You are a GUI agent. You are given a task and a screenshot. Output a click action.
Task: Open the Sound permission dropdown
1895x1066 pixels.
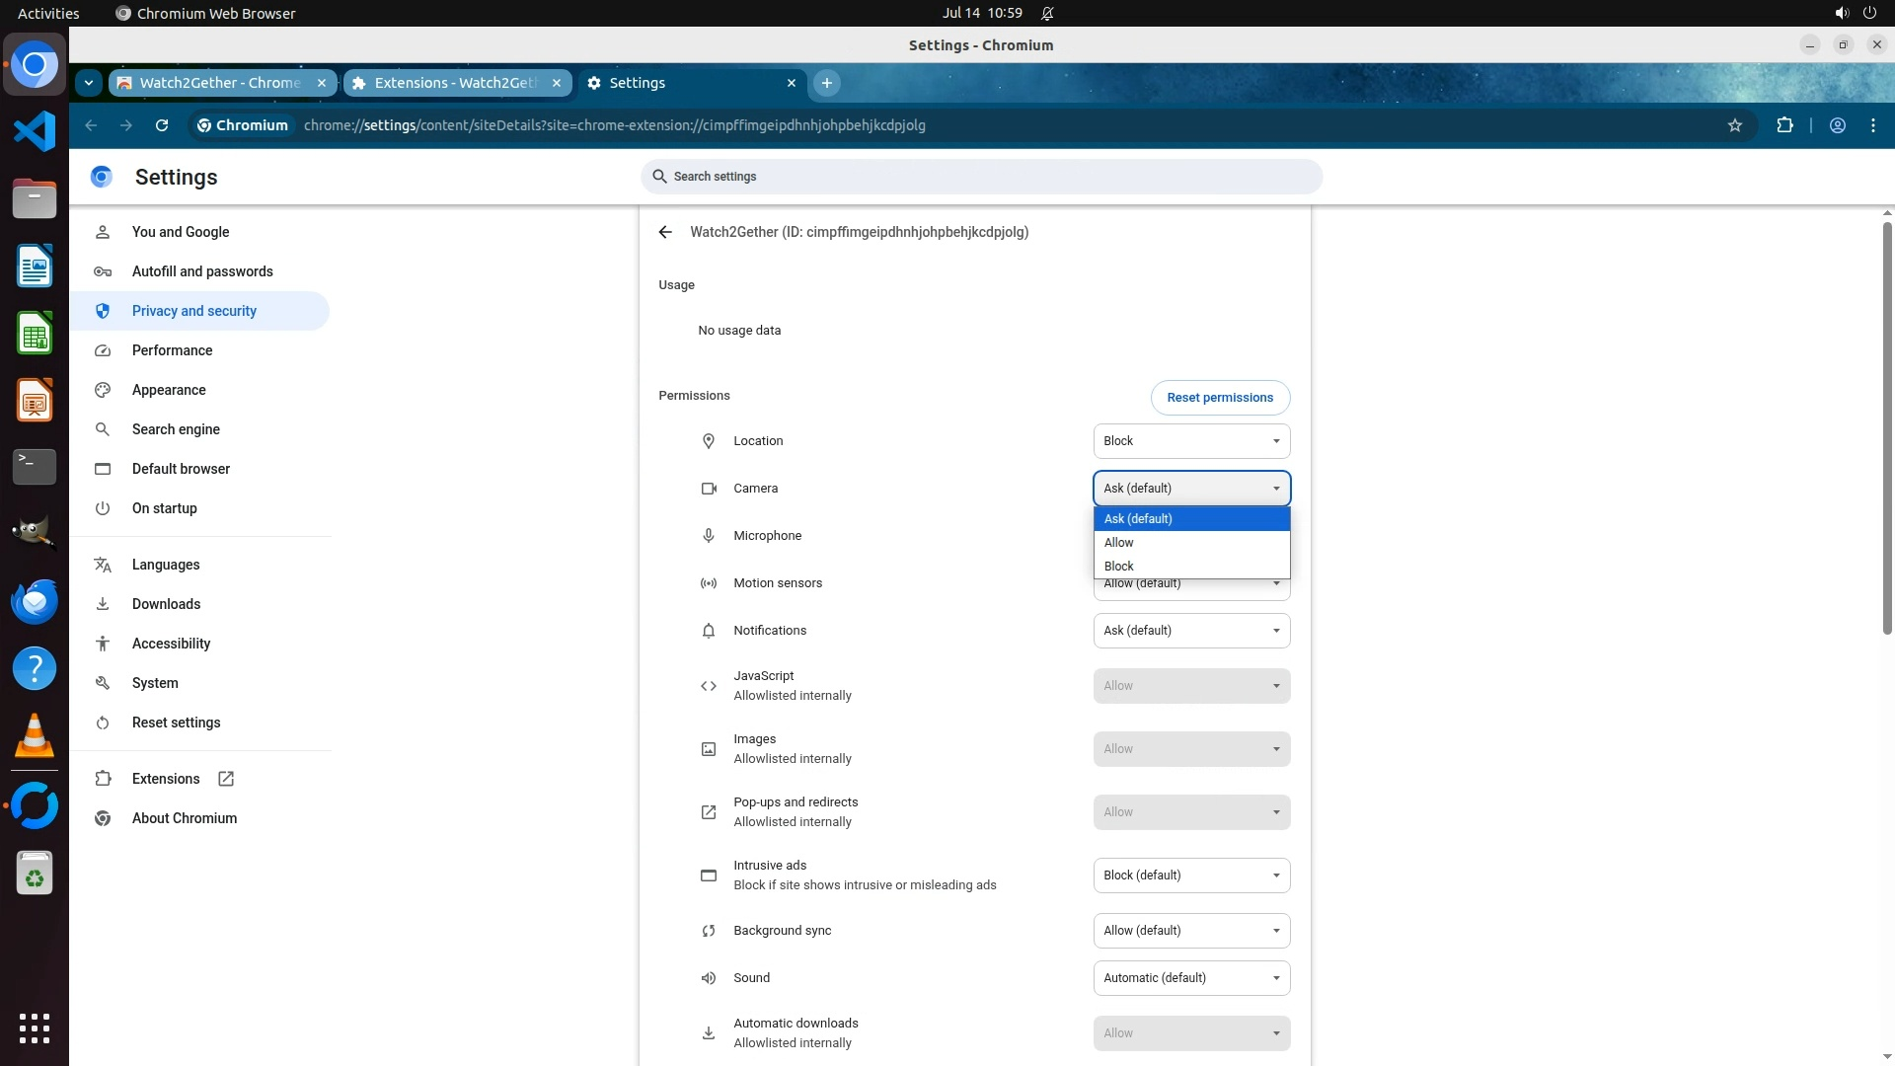(1191, 978)
